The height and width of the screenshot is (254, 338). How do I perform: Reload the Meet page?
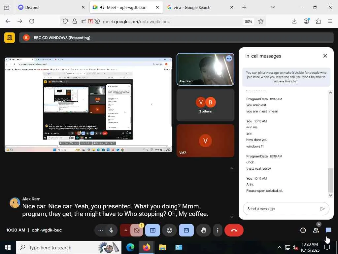click(x=32, y=21)
